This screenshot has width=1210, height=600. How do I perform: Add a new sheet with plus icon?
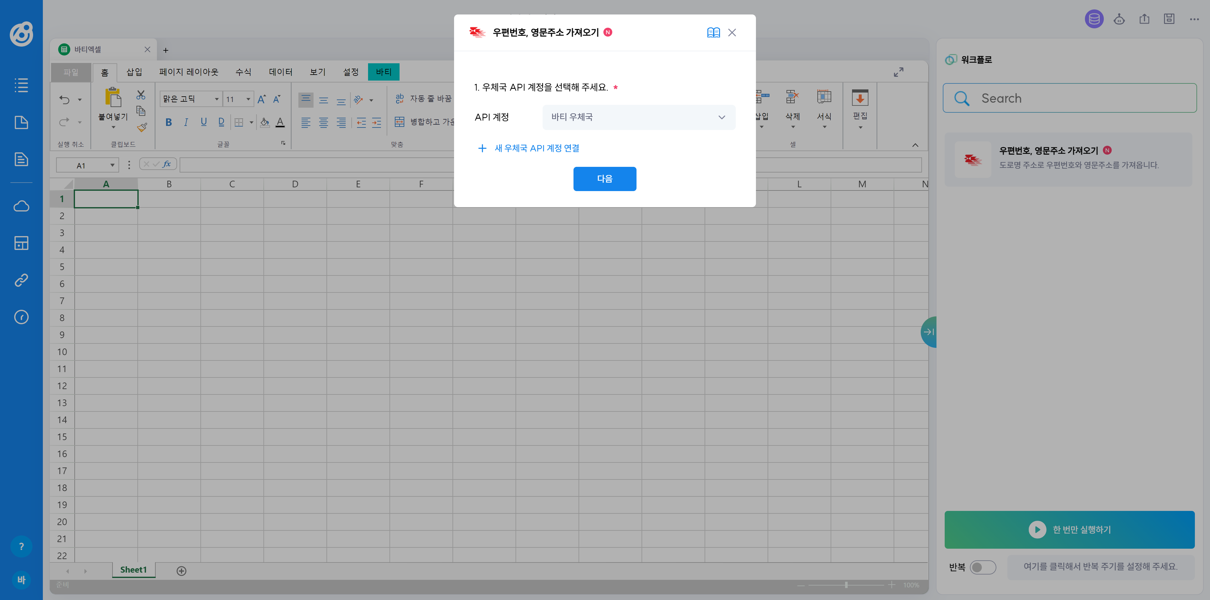tap(181, 571)
